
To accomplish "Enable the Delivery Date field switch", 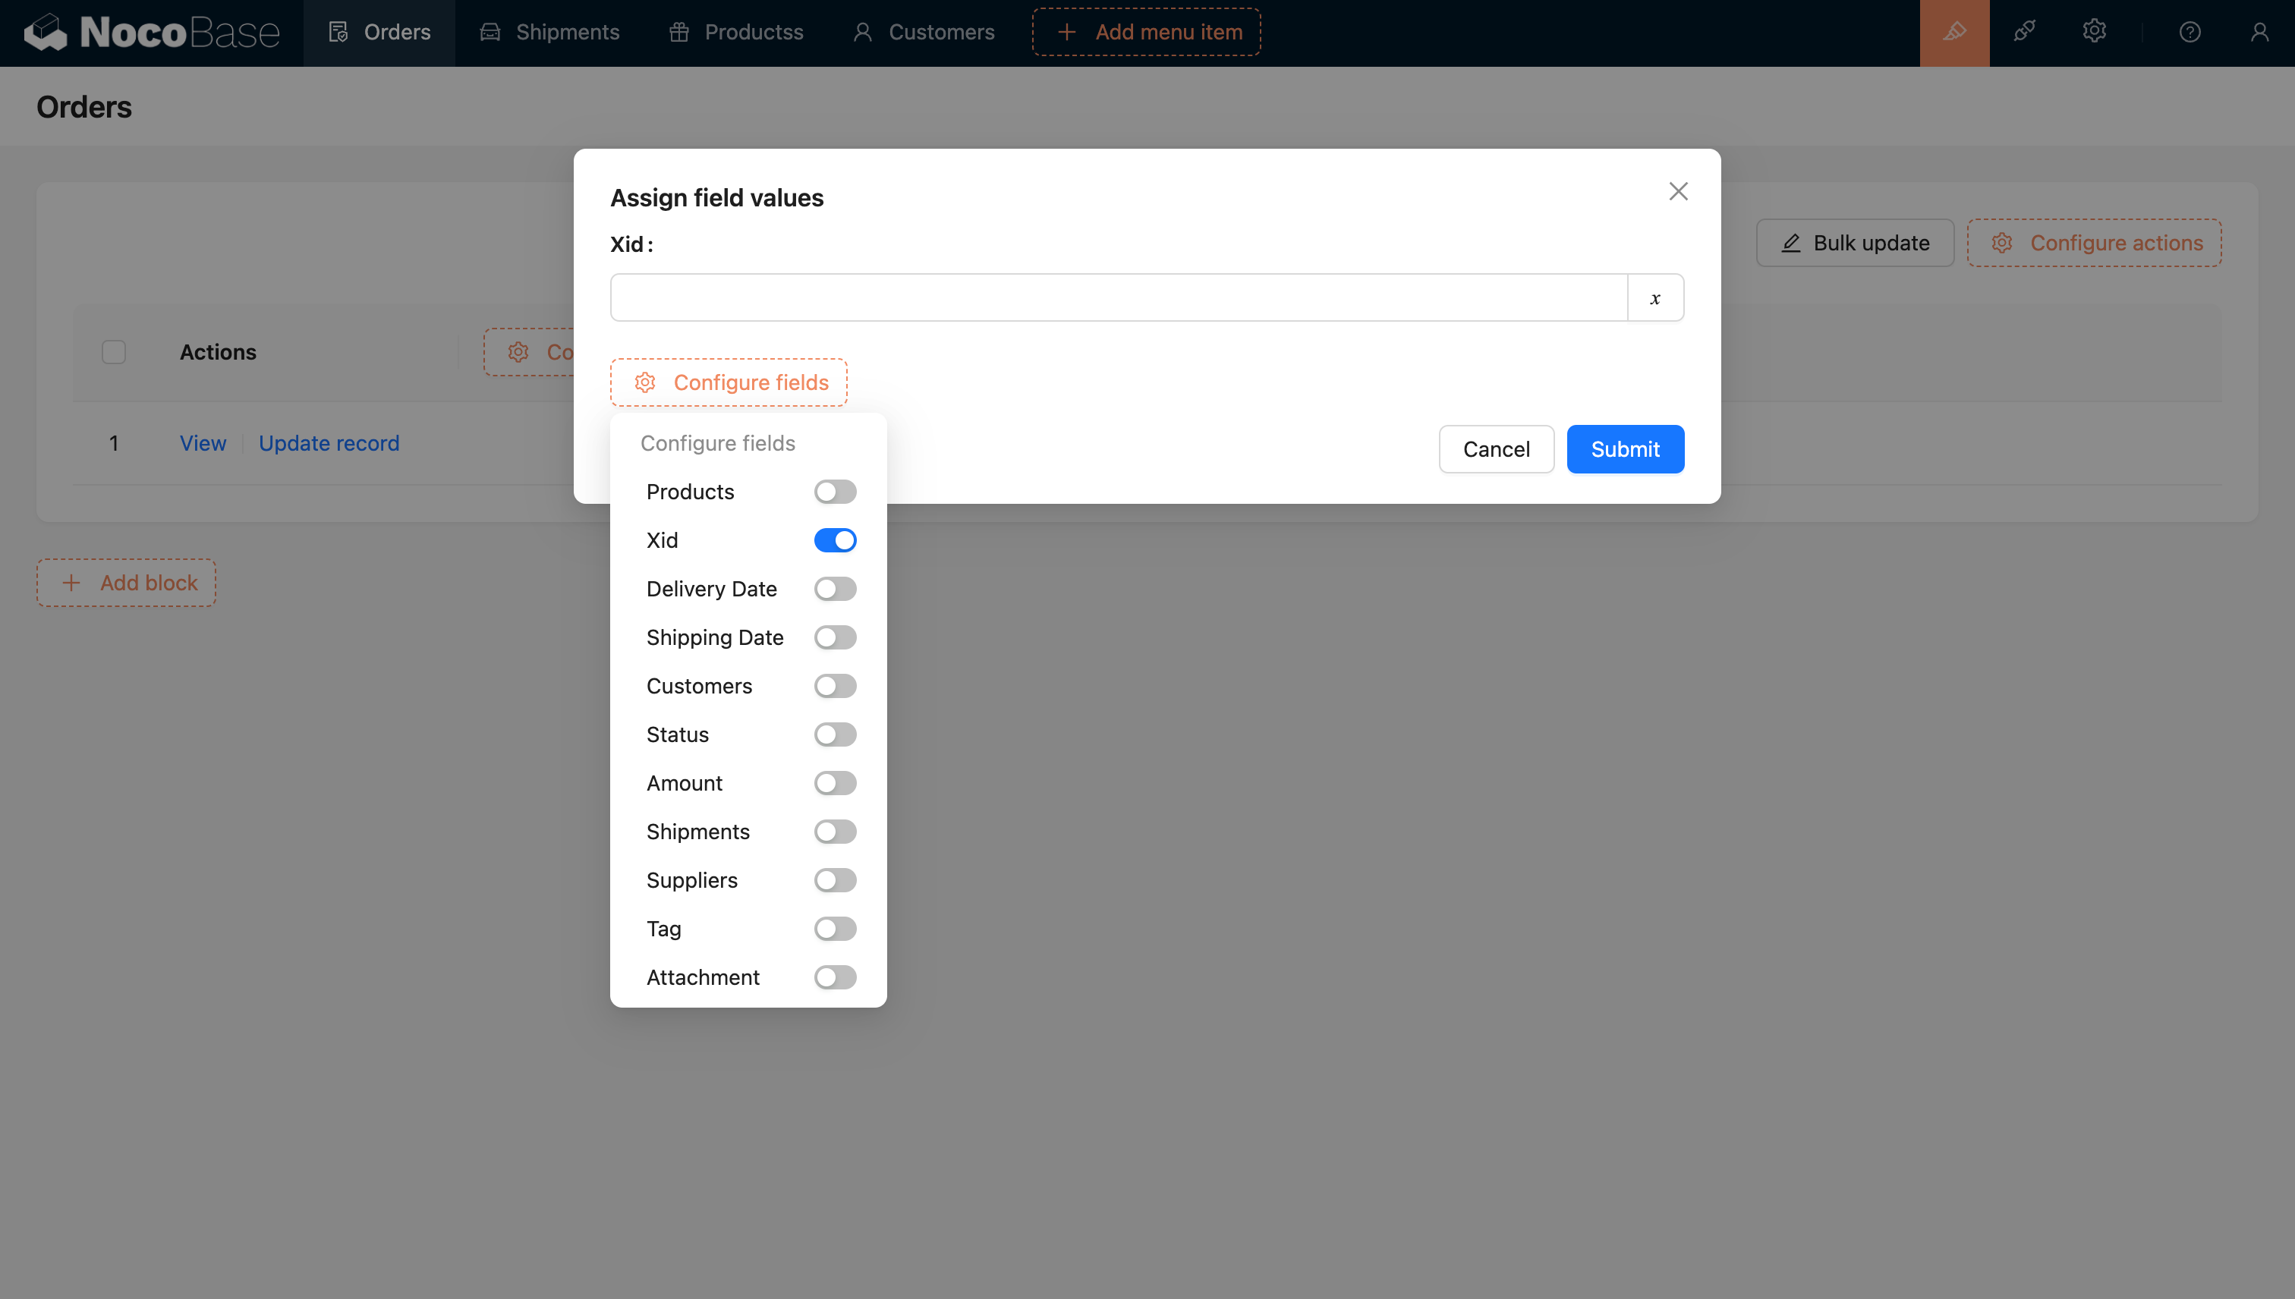I will coord(834,589).
